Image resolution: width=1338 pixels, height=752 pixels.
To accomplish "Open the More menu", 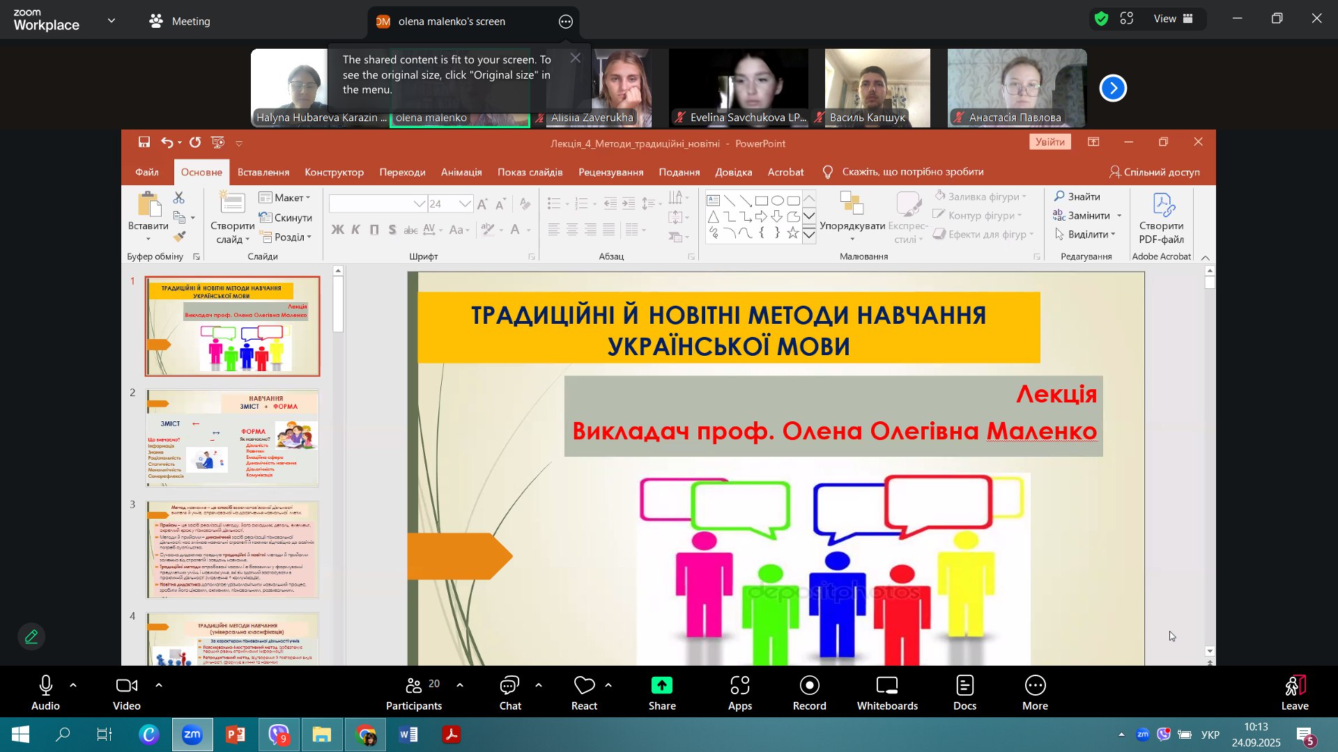I will click(1035, 693).
